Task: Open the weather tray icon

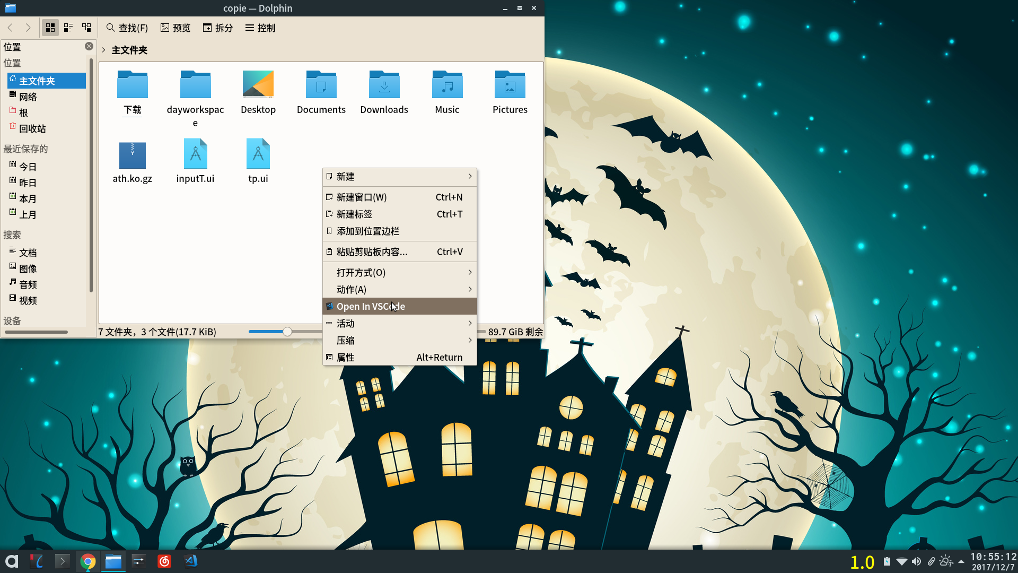Action: tap(946, 561)
